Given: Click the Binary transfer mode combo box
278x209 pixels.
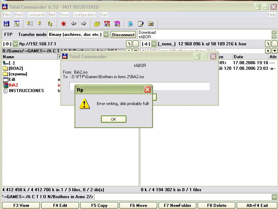Looking at the screenshot, I should click(x=78, y=34).
